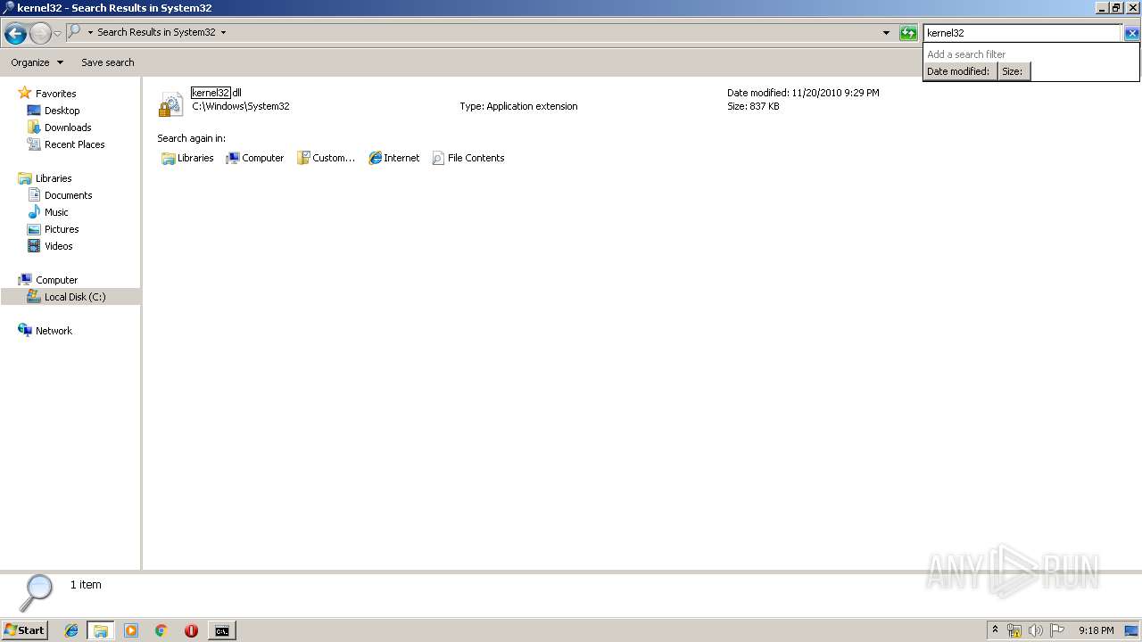Select Local Disk (C:) in sidebar
1142x642 pixels.
[75, 297]
